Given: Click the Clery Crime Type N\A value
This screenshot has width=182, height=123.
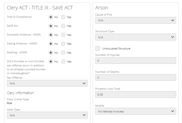Looking at the screenshot, I should [x=9, y=103].
